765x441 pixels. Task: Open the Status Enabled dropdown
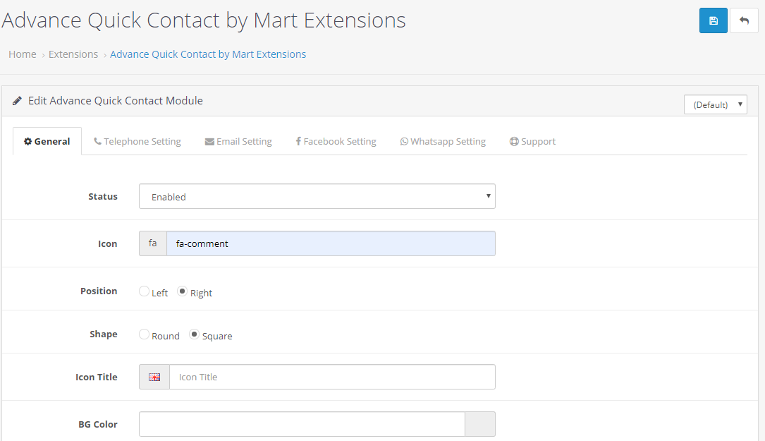pos(317,196)
